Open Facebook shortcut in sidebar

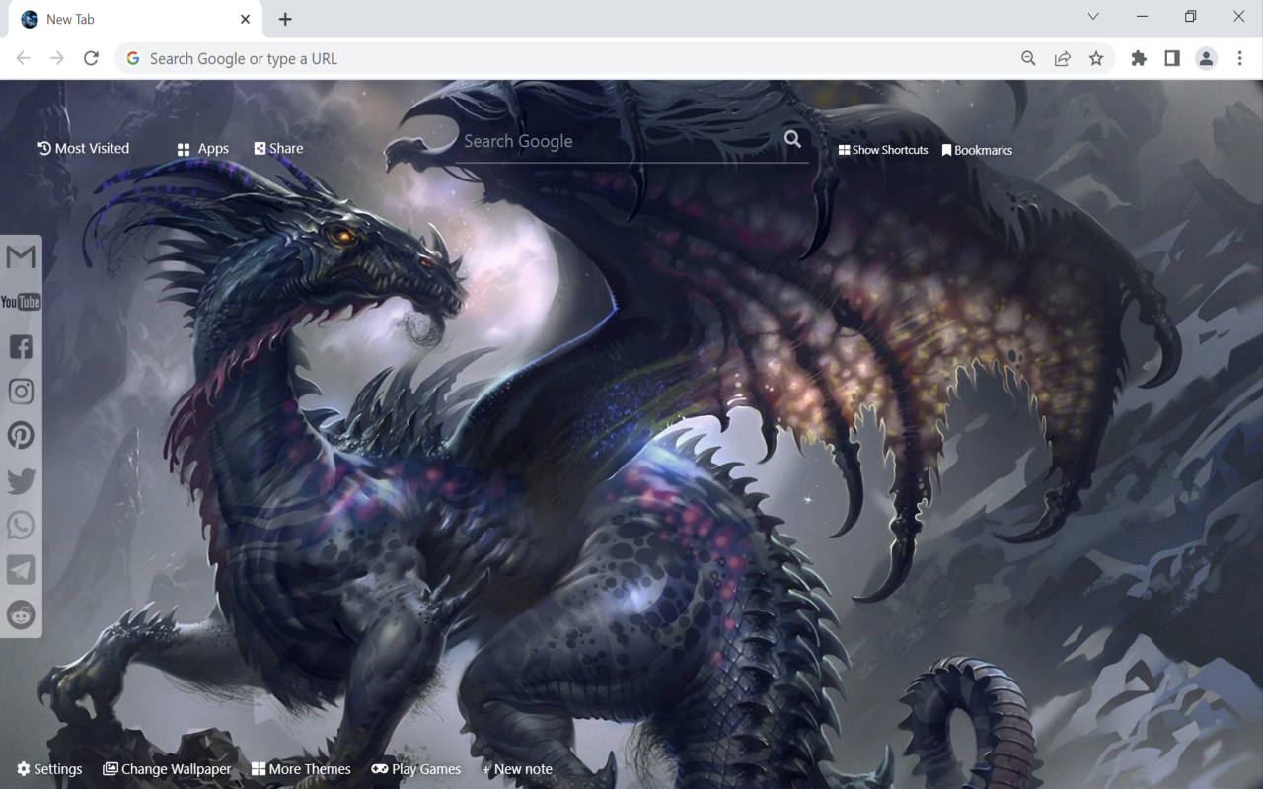click(21, 346)
